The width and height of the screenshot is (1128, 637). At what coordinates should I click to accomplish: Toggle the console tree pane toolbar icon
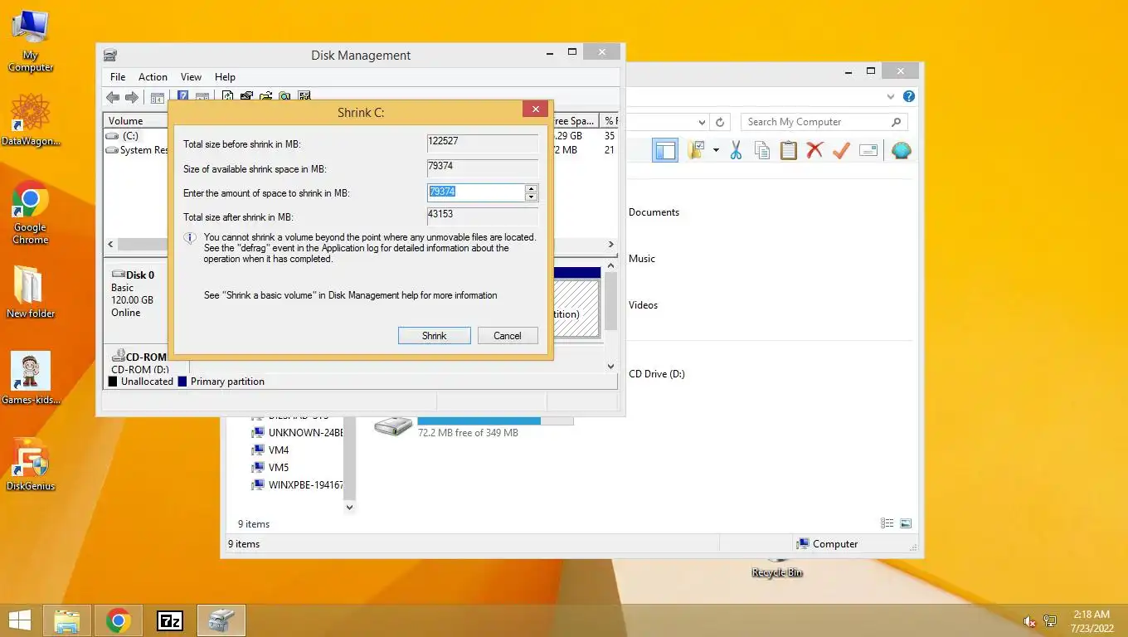click(x=158, y=97)
